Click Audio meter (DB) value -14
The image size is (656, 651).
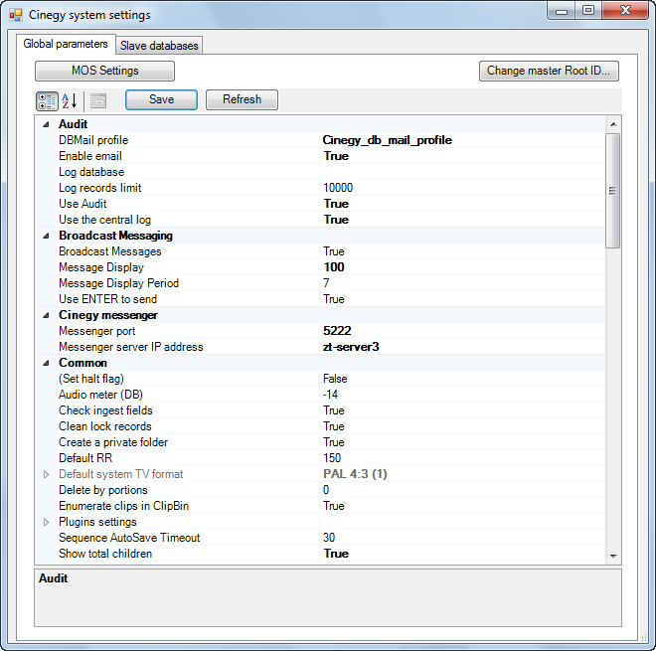click(x=330, y=395)
